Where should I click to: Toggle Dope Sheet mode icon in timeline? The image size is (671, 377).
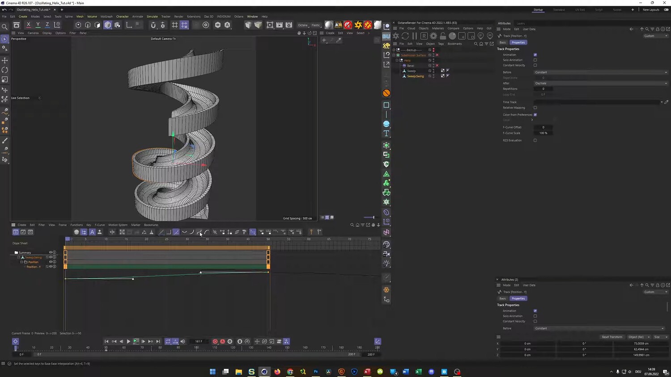pos(16,232)
